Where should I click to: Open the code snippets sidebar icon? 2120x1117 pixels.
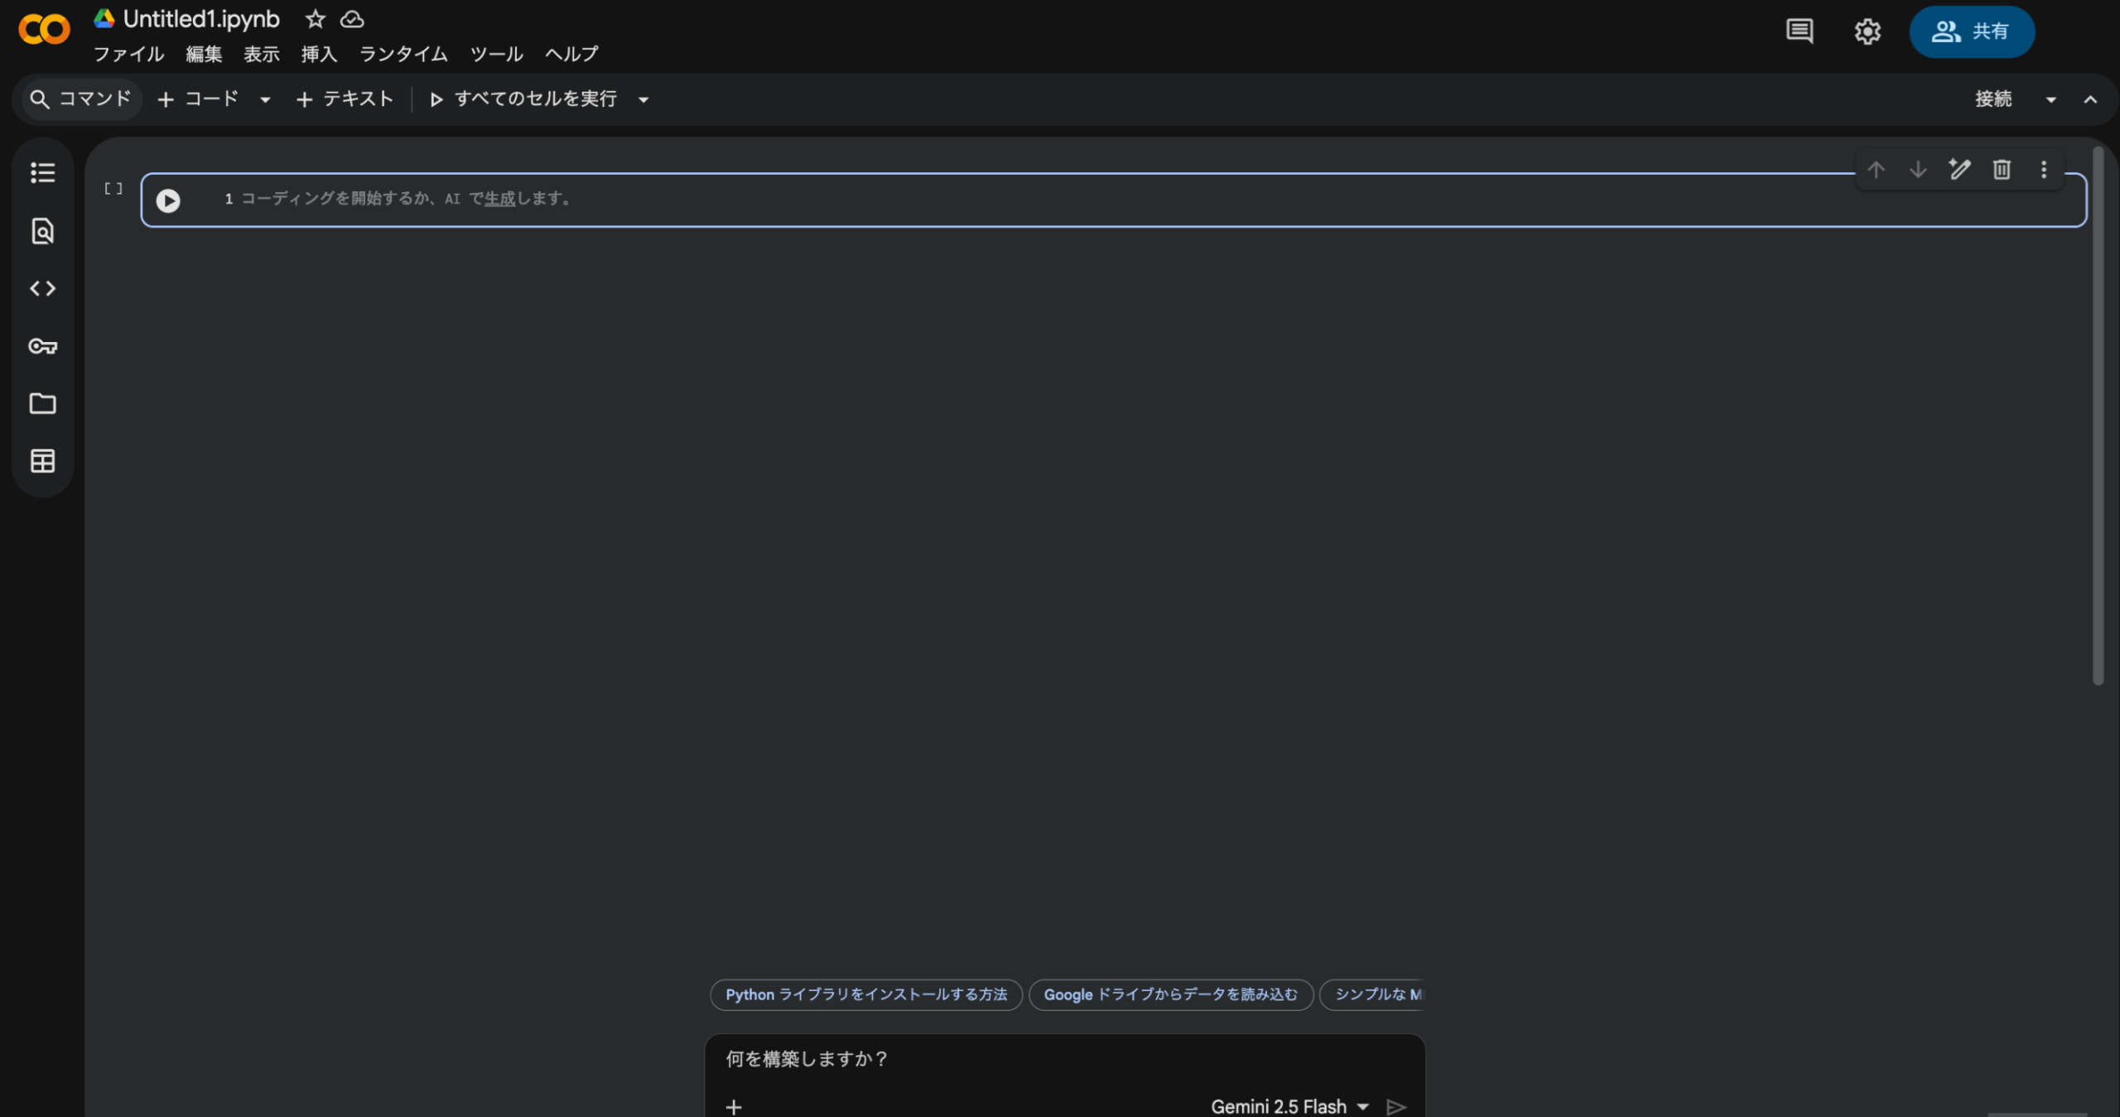coord(42,288)
